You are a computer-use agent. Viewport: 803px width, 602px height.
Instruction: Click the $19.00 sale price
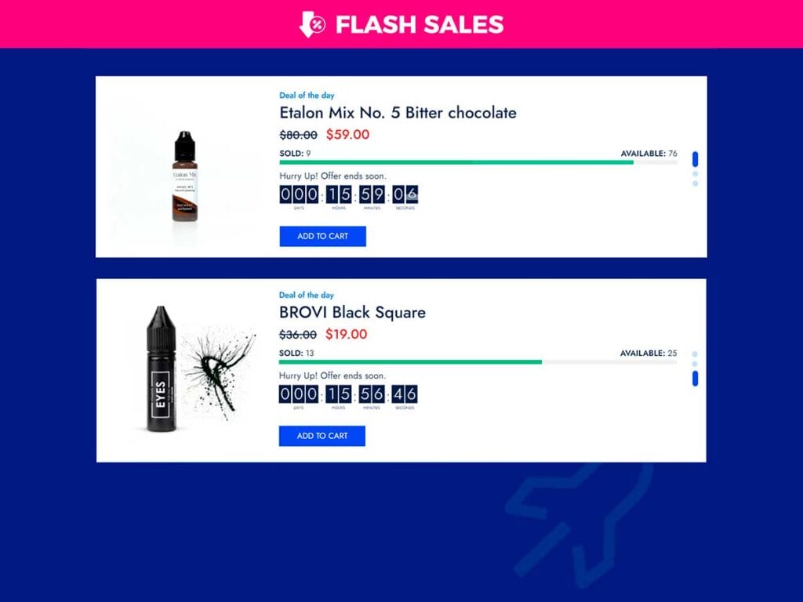coord(346,334)
